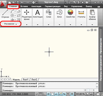Toggle grid display in status bar
Screen dimensions: 103x96
pos(40,94)
